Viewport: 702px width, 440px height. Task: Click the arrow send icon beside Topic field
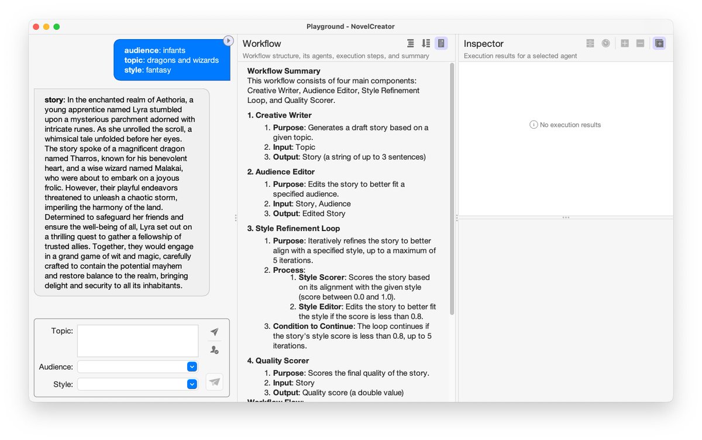(215, 332)
